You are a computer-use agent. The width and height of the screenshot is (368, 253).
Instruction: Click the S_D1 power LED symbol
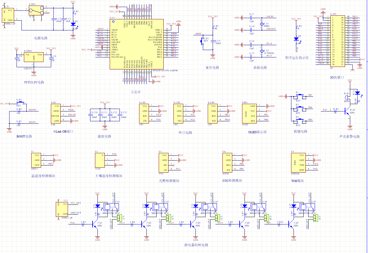pyautogui.click(x=73, y=24)
